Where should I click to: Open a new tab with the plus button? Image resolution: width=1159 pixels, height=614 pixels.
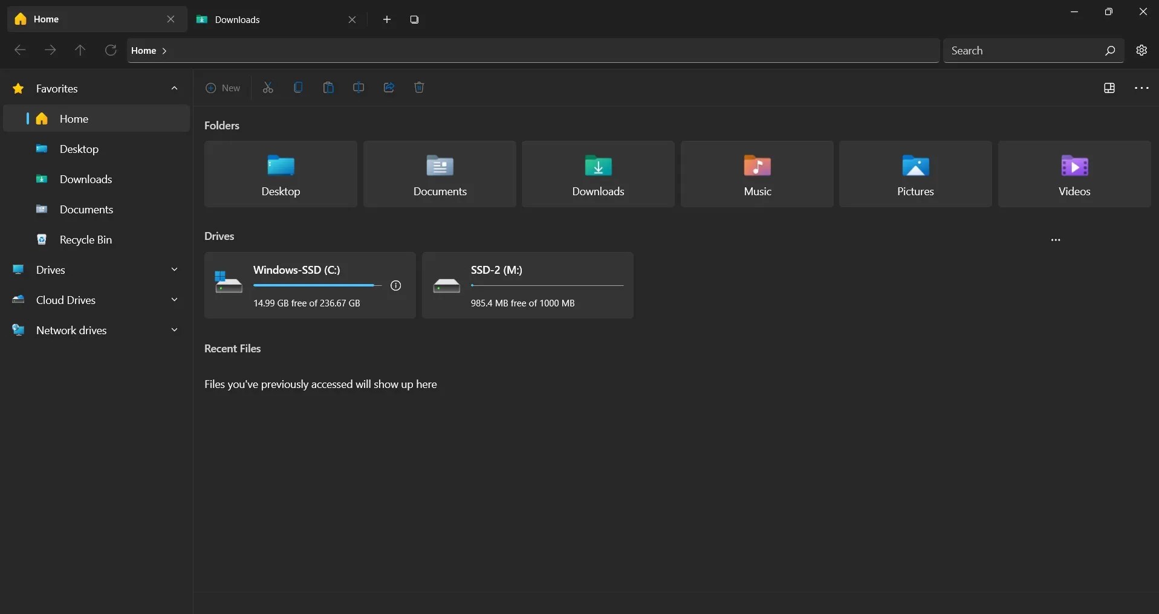387,19
